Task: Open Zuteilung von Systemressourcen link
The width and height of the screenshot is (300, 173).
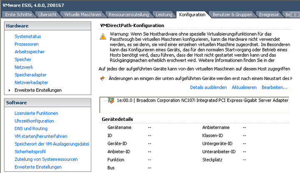Action: [46, 159]
